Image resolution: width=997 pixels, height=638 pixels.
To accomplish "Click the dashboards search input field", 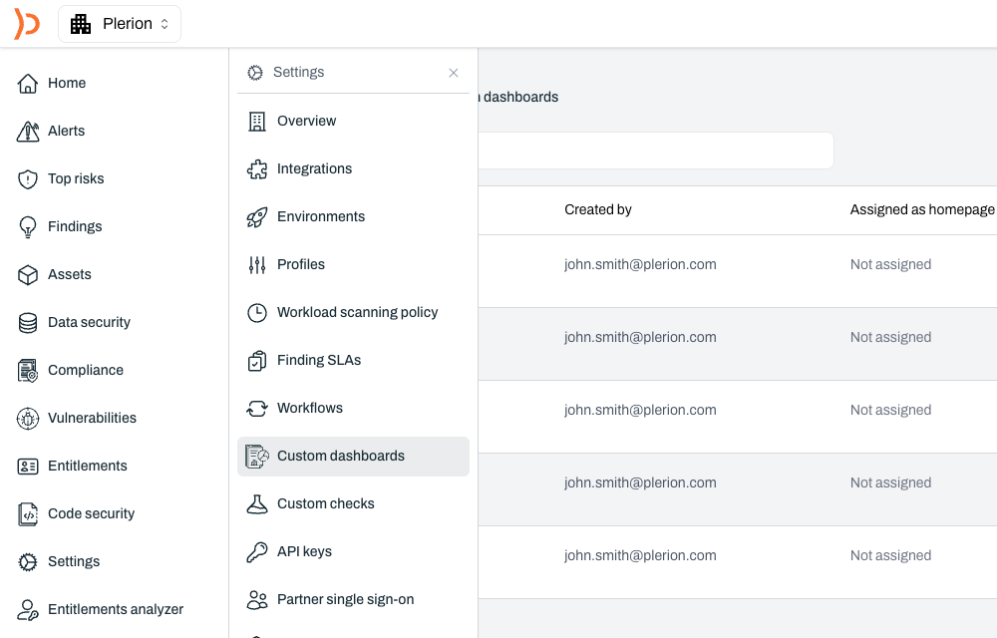I will tap(655, 151).
